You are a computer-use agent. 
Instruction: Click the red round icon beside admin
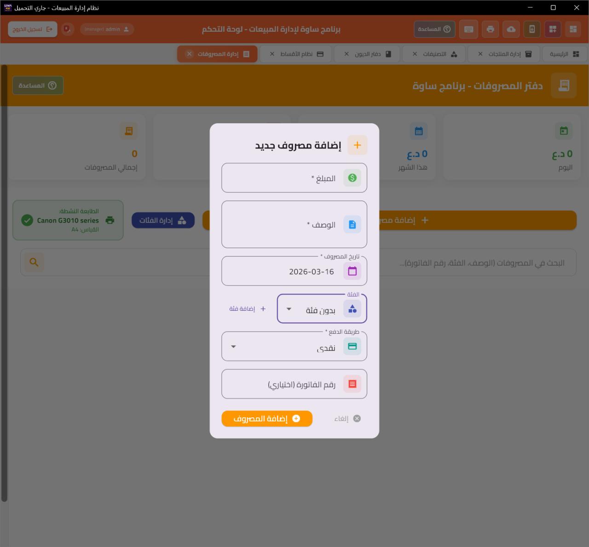point(68,29)
